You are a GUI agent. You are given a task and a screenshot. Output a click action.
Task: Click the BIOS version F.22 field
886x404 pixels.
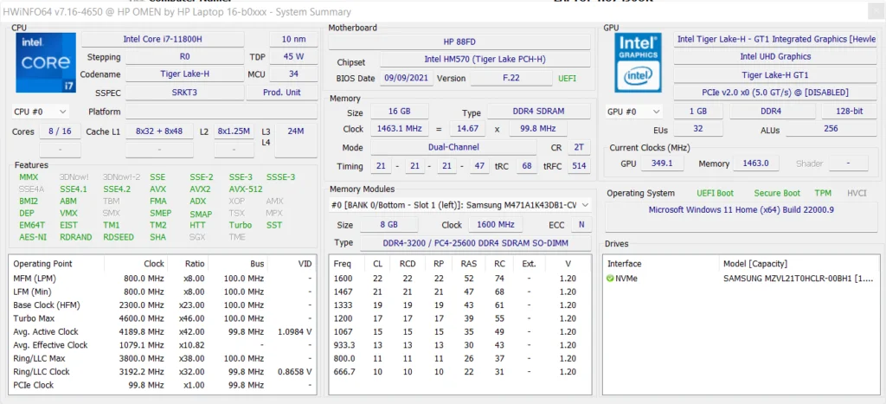point(511,78)
